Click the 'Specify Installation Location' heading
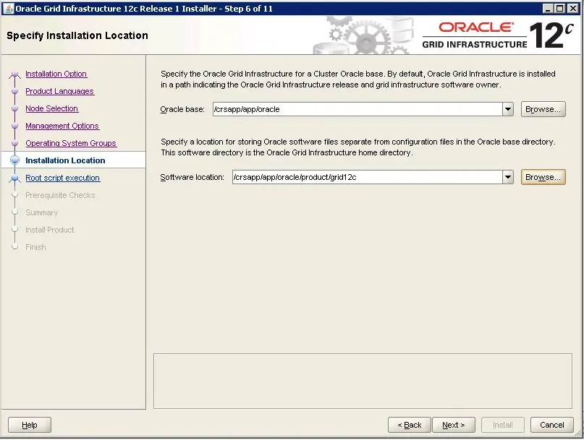 (77, 35)
